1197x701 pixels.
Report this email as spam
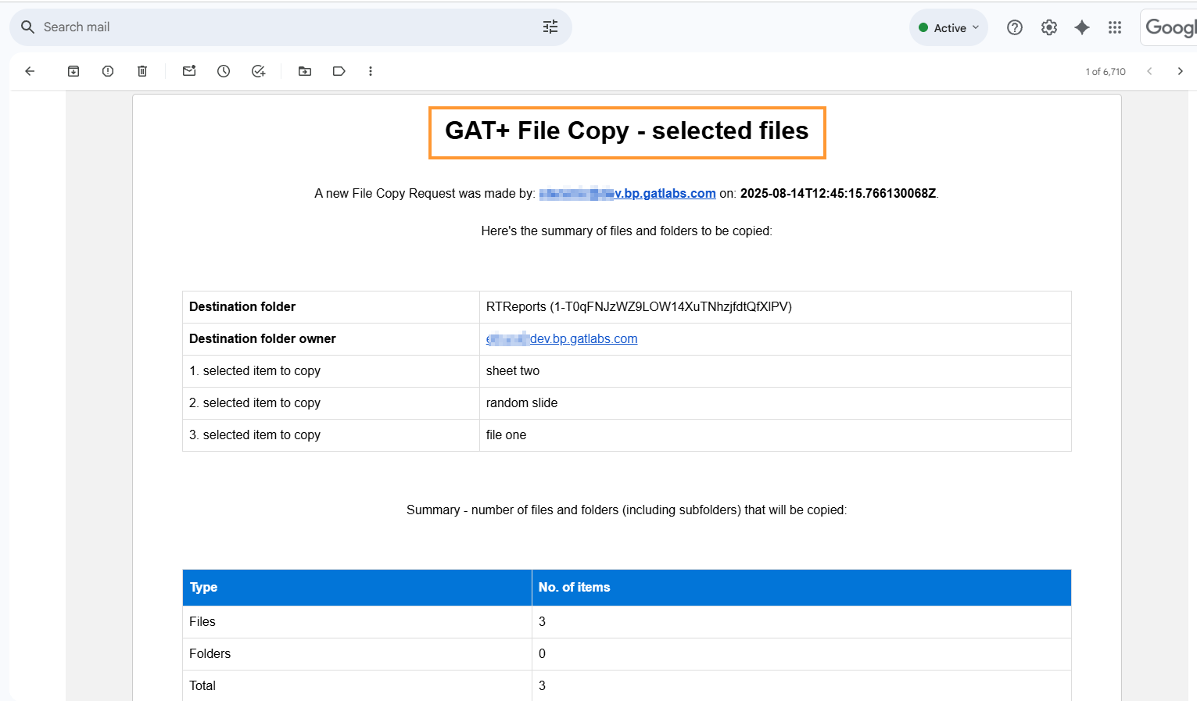108,71
